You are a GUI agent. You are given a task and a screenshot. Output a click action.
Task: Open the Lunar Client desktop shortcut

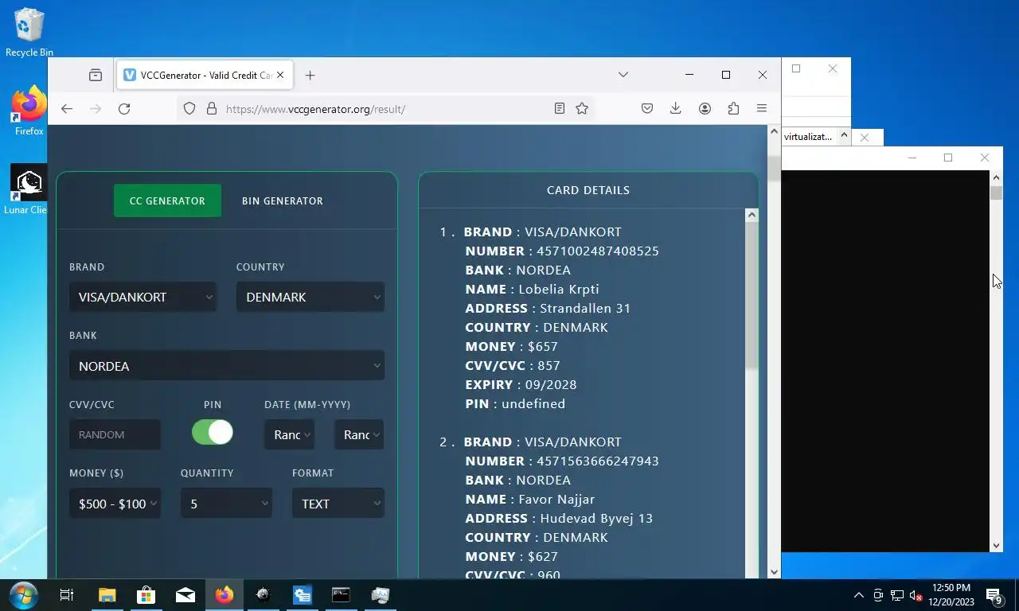click(27, 189)
